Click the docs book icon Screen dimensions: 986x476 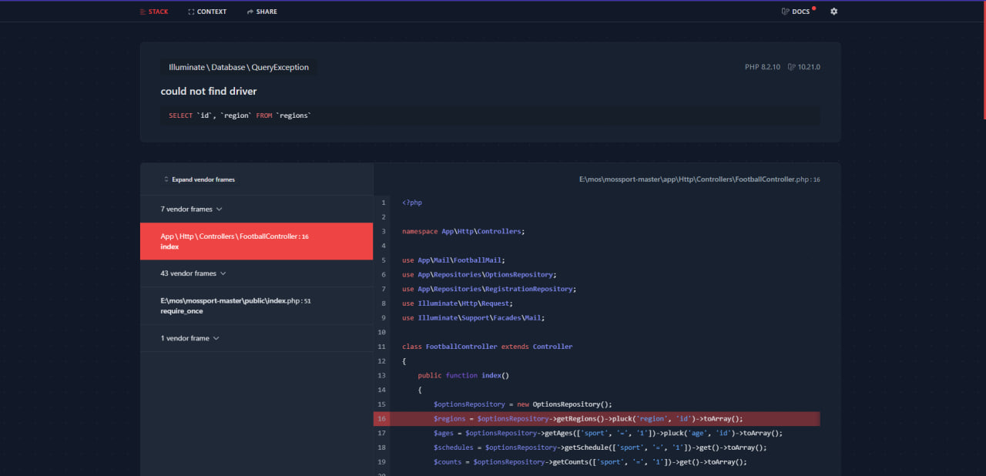(785, 12)
